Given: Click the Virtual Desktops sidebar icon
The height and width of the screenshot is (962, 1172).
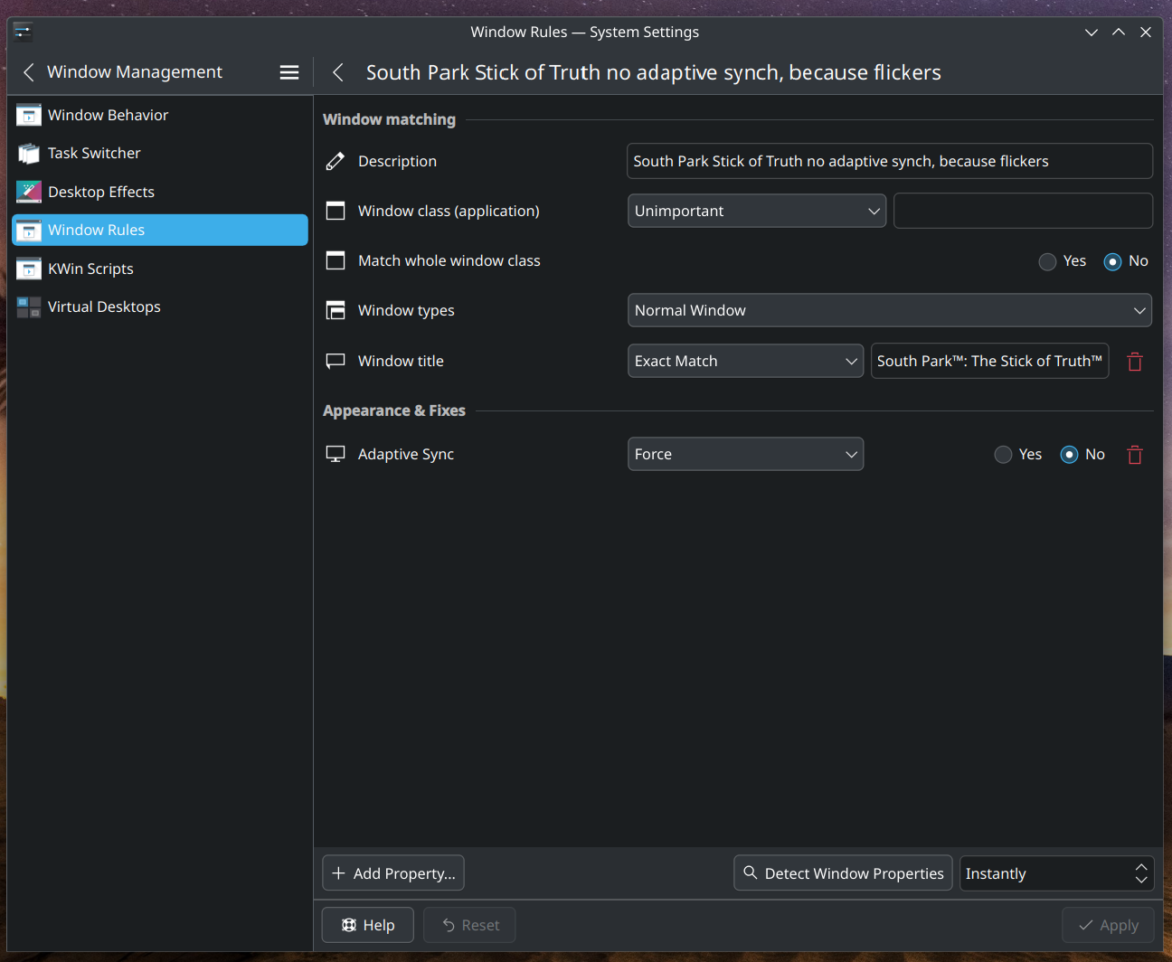Looking at the screenshot, I should (x=29, y=307).
